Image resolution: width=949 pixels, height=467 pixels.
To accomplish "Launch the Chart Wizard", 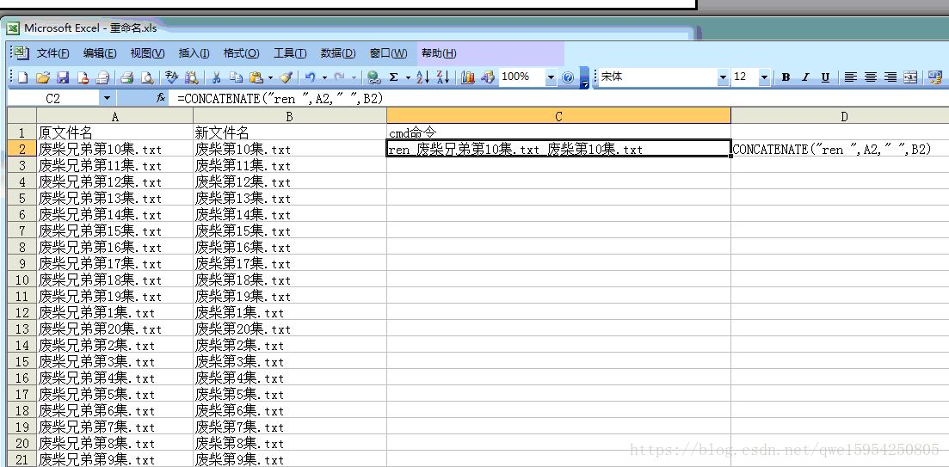I will pos(467,77).
